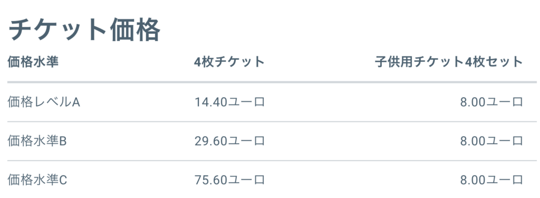540x198 pixels.
Task: Click the letter C in 価格水準C
Action: coord(63,181)
